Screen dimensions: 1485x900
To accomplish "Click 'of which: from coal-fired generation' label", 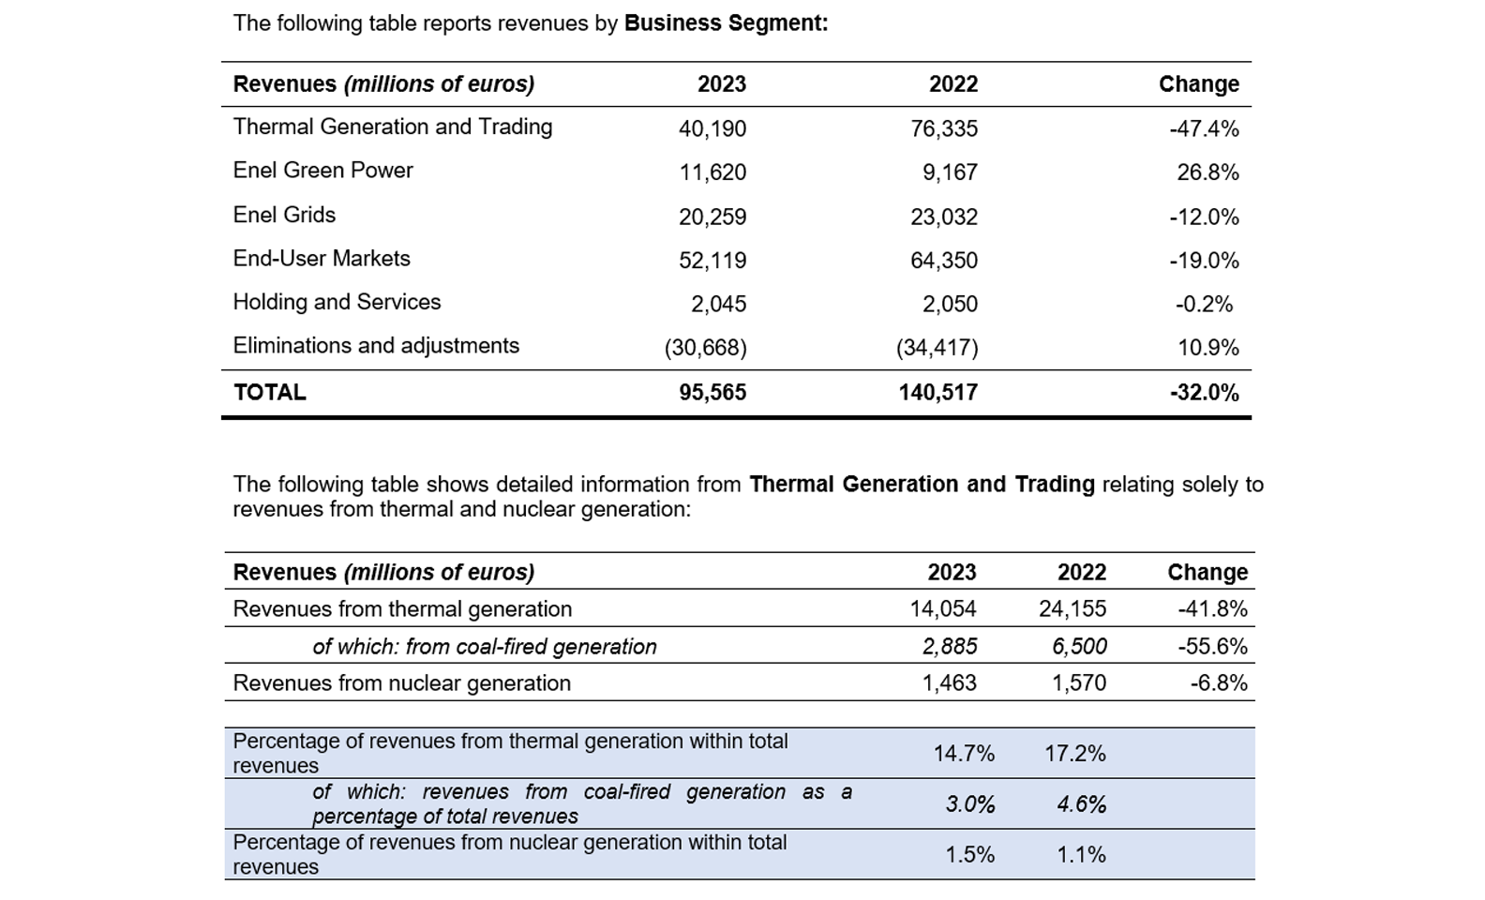I will point(485,646).
